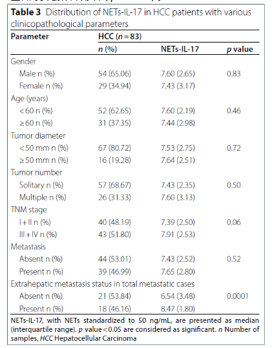Select the Extrahepatic metastasis status heading

[103, 284]
